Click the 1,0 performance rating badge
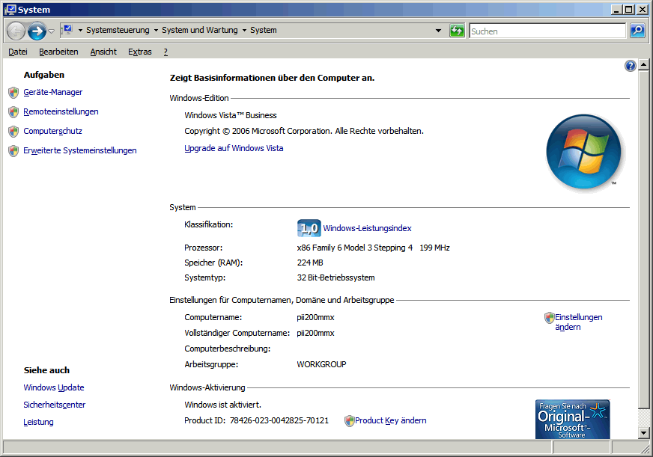The height and width of the screenshot is (457, 653). tap(309, 228)
